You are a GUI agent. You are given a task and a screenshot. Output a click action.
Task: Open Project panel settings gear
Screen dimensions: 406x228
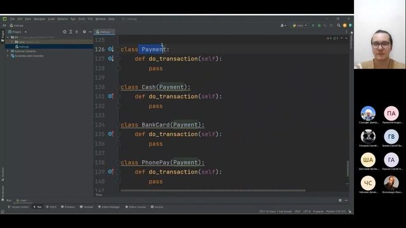[x=84, y=32]
